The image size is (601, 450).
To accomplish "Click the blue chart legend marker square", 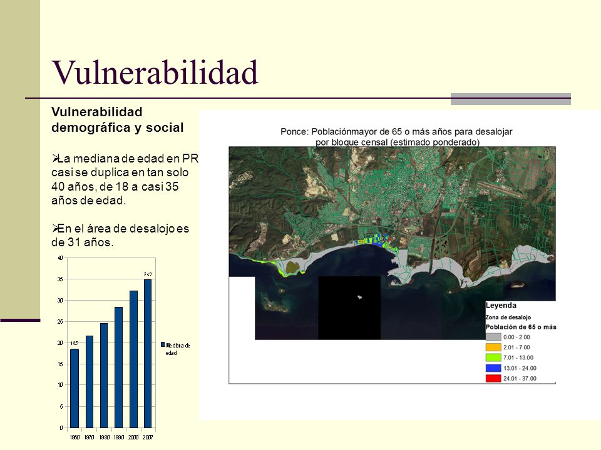I will coord(163,345).
